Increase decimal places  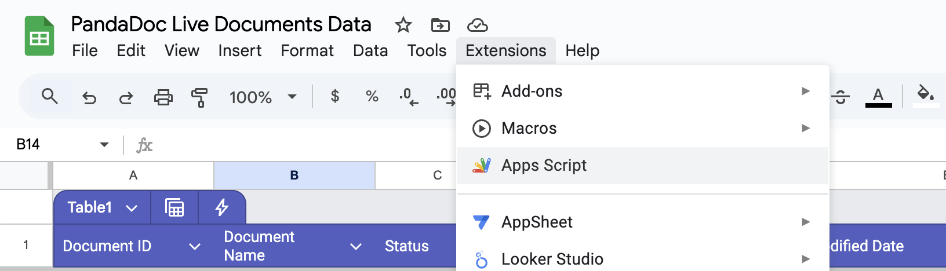click(446, 97)
